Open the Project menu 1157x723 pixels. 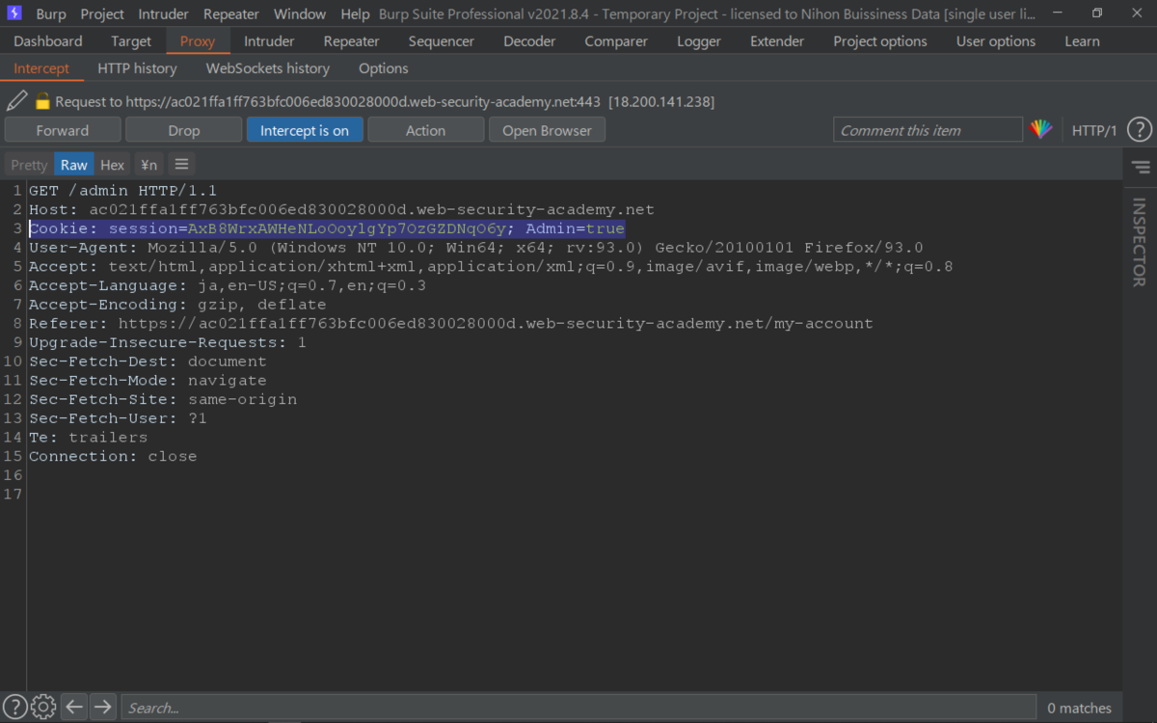click(x=102, y=13)
